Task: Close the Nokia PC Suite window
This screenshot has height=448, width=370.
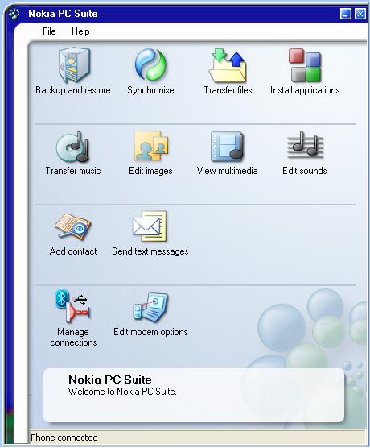Action: click(x=360, y=14)
